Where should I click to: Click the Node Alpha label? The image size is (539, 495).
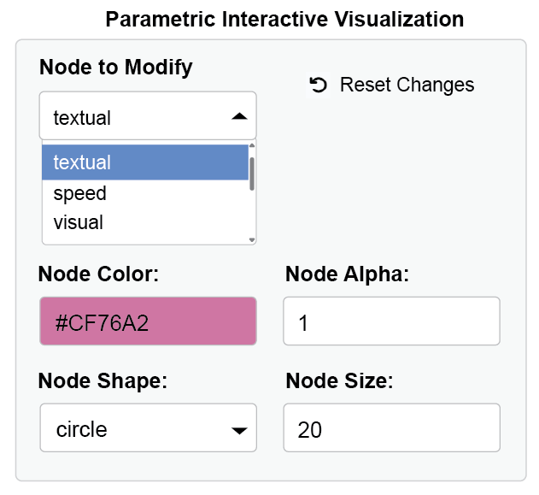pos(347,274)
